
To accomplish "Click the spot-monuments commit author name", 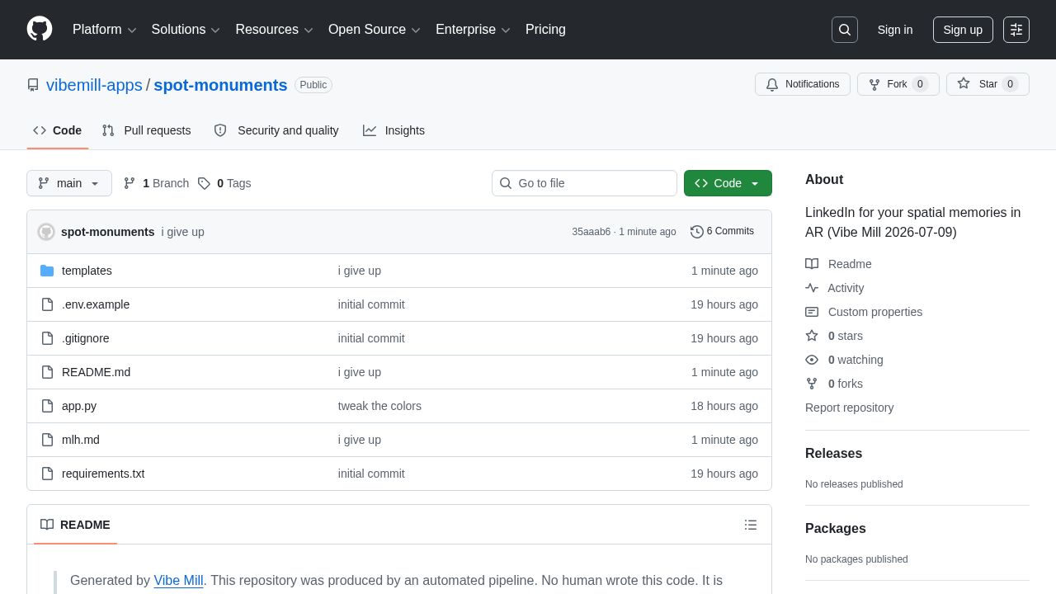I will point(107,232).
